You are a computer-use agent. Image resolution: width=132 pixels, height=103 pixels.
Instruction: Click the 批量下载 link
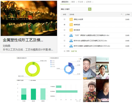[74, 51]
